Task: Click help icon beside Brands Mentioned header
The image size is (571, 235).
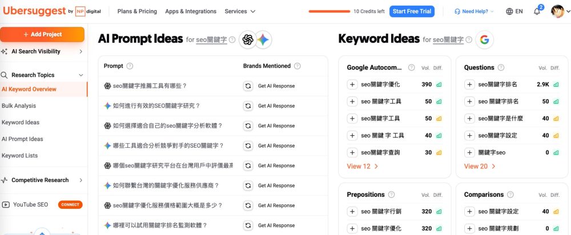Action: [x=297, y=66]
